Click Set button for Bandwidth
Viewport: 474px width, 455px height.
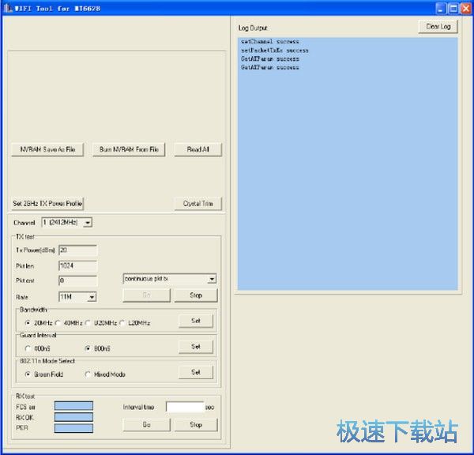(x=196, y=321)
